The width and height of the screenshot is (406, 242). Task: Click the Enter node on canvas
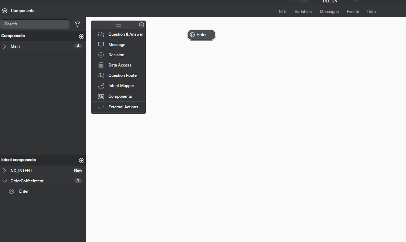[x=201, y=35]
